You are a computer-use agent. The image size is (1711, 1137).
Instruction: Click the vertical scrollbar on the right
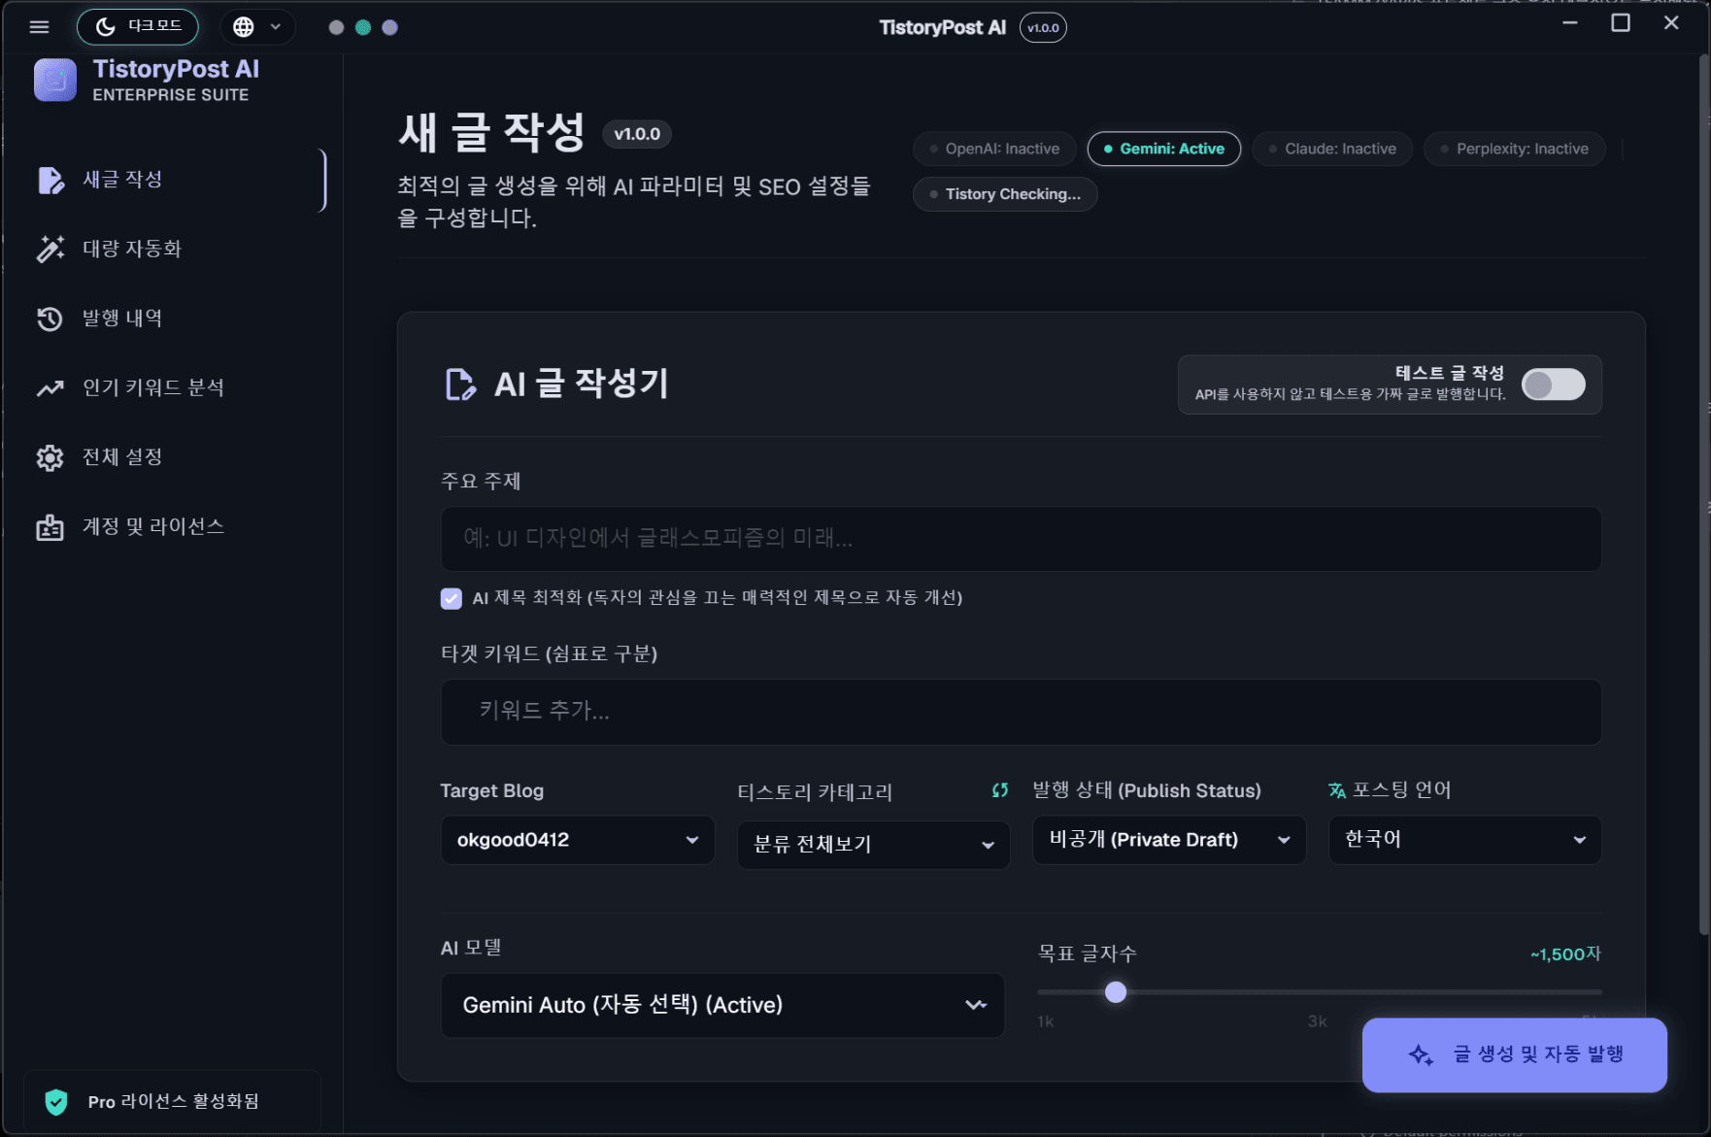click(1704, 495)
